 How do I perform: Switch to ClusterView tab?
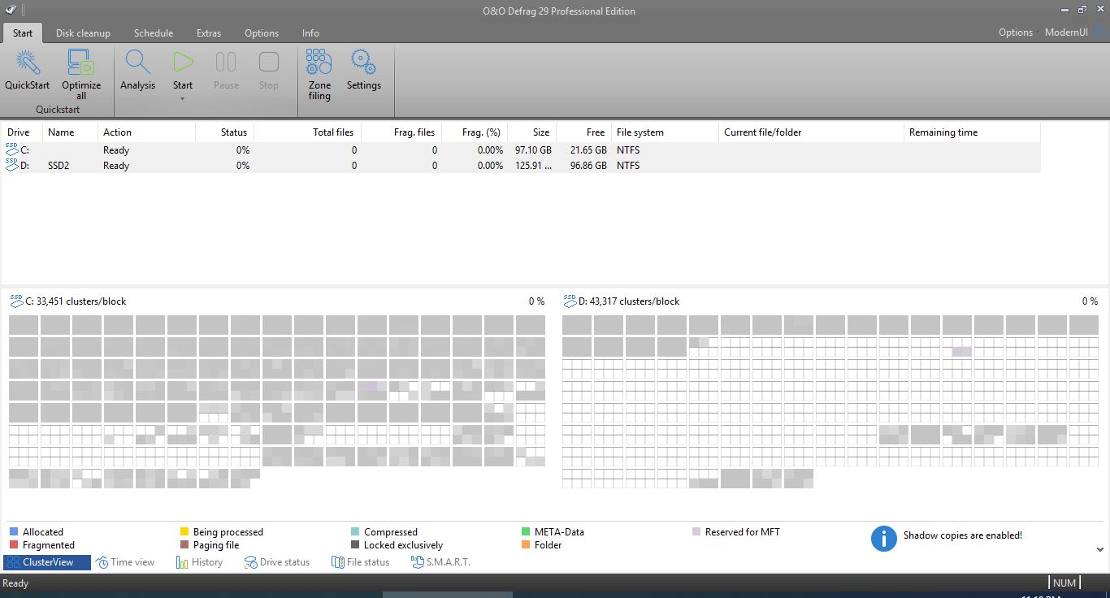(x=47, y=562)
